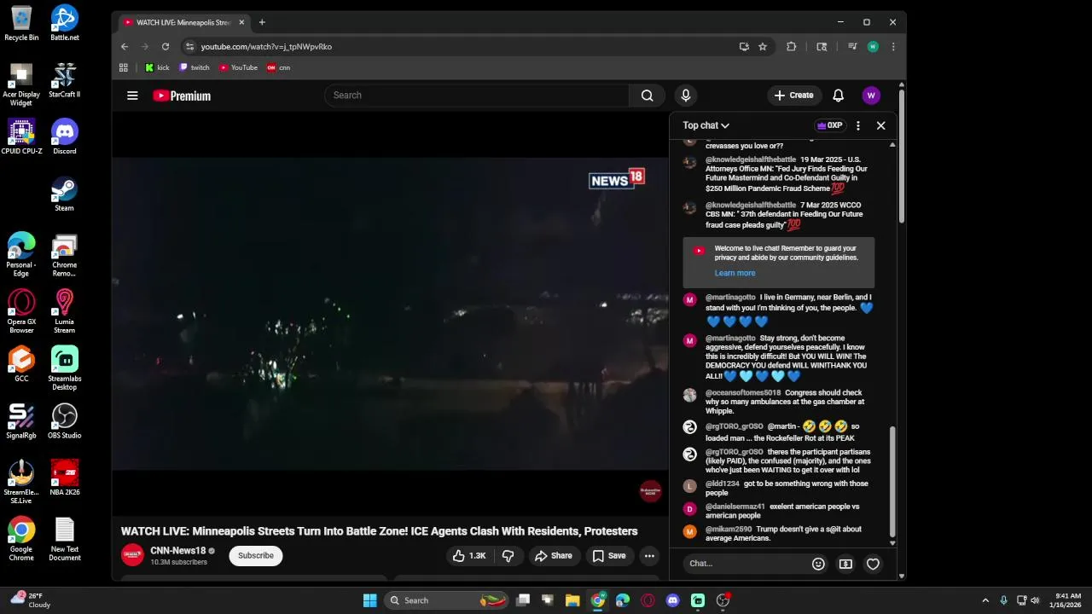Send a heart reaction in chat
1092x614 pixels.
pyautogui.click(x=873, y=564)
